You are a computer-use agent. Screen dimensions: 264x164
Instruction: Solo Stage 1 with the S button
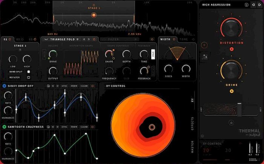(20, 50)
